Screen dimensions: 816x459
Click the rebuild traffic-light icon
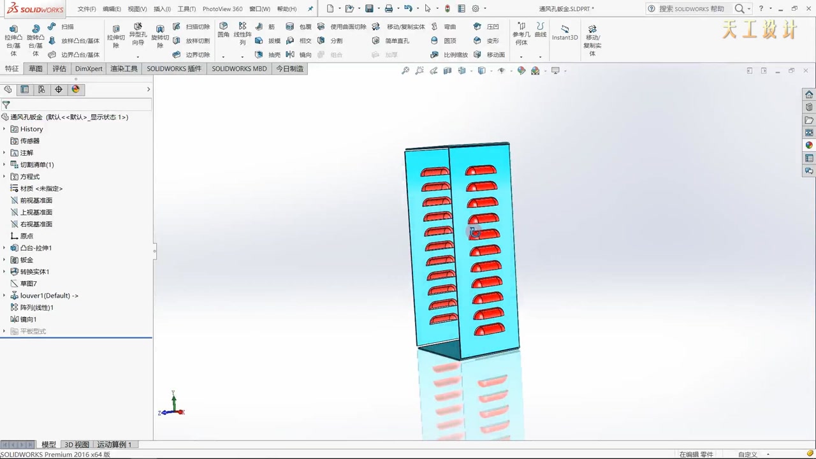click(x=448, y=9)
